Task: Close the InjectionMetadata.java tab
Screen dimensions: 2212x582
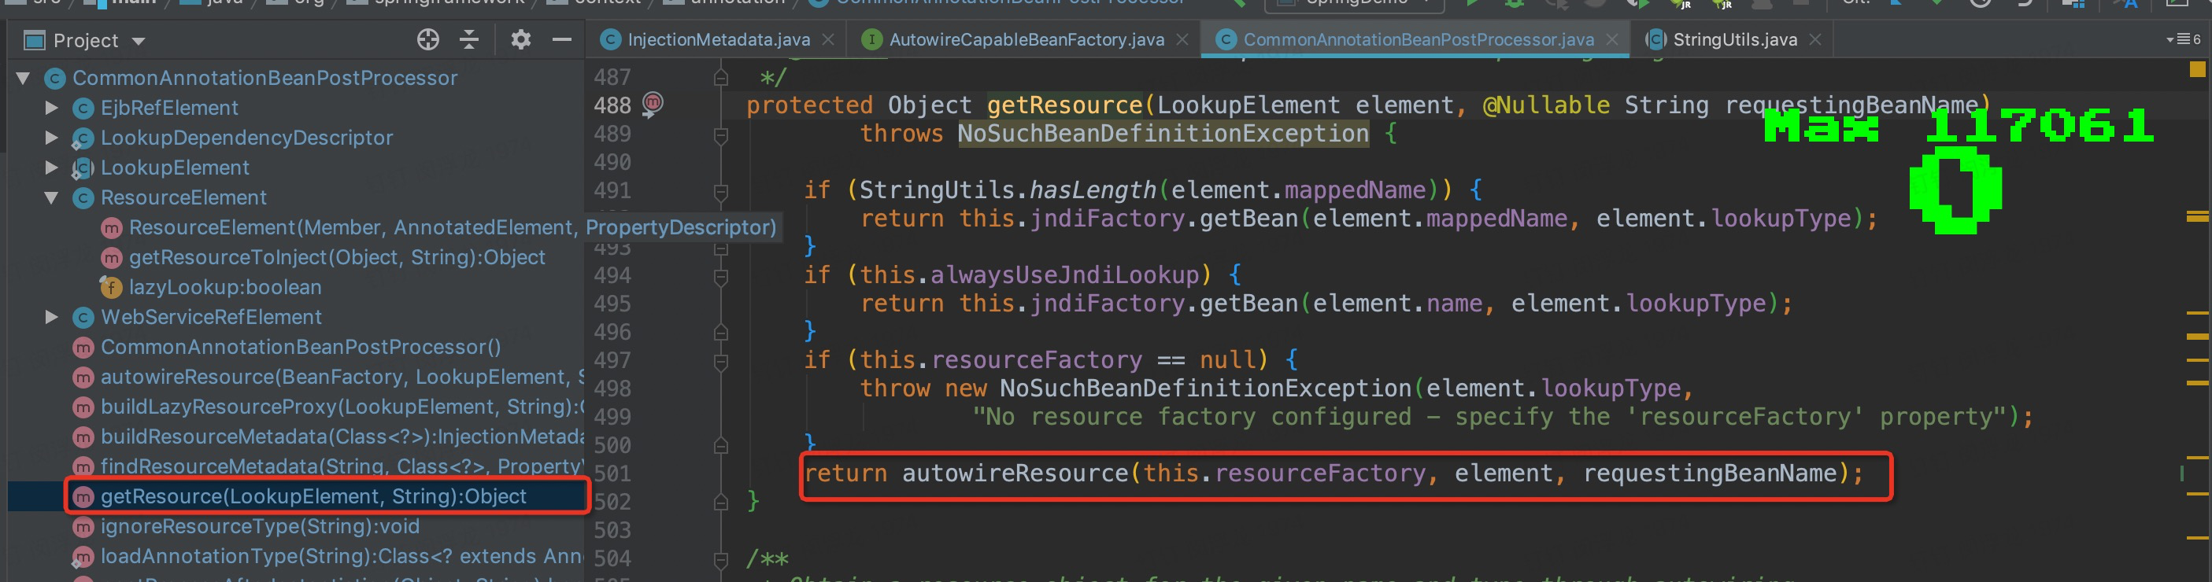Action: coord(828,39)
